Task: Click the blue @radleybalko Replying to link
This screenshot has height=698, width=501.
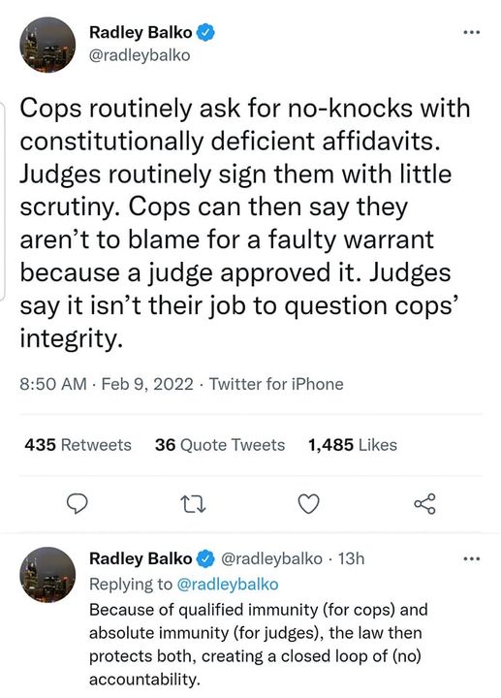Action: pos(228,584)
